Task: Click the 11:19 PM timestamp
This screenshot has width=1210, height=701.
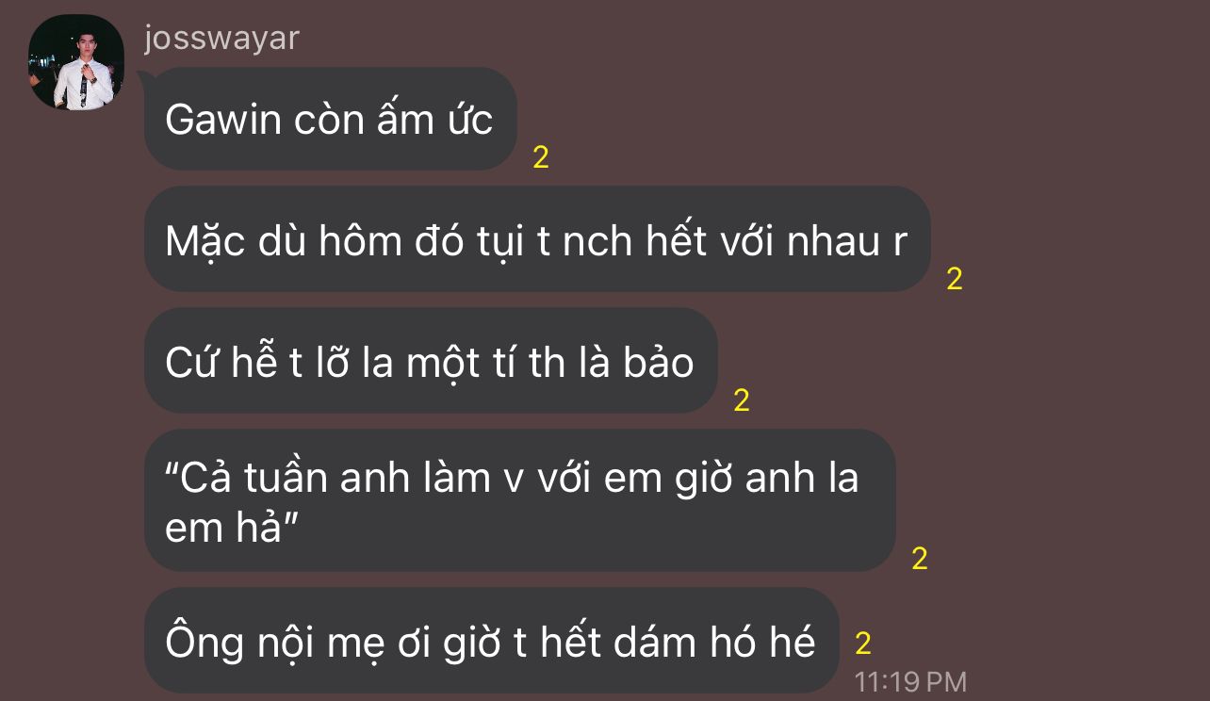Action: pyautogui.click(x=910, y=680)
